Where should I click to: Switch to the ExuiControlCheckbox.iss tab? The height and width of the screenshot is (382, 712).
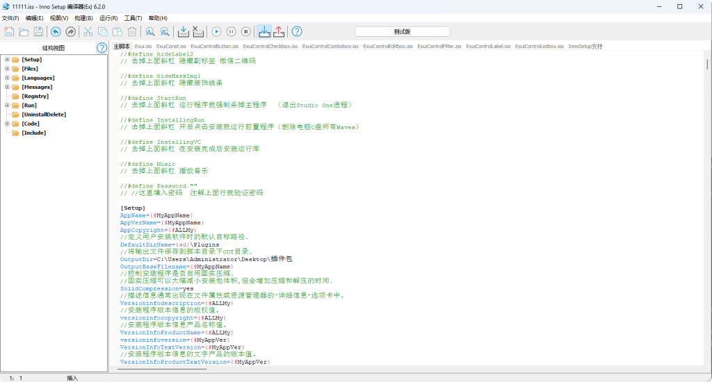click(x=270, y=47)
